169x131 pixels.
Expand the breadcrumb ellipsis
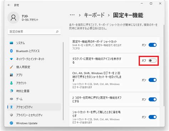click(72, 15)
